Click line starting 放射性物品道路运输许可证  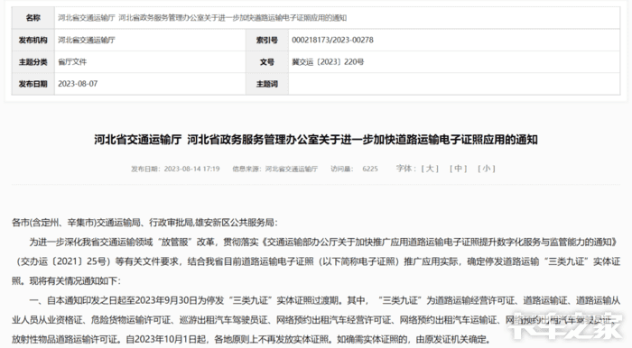(x=251, y=339)
